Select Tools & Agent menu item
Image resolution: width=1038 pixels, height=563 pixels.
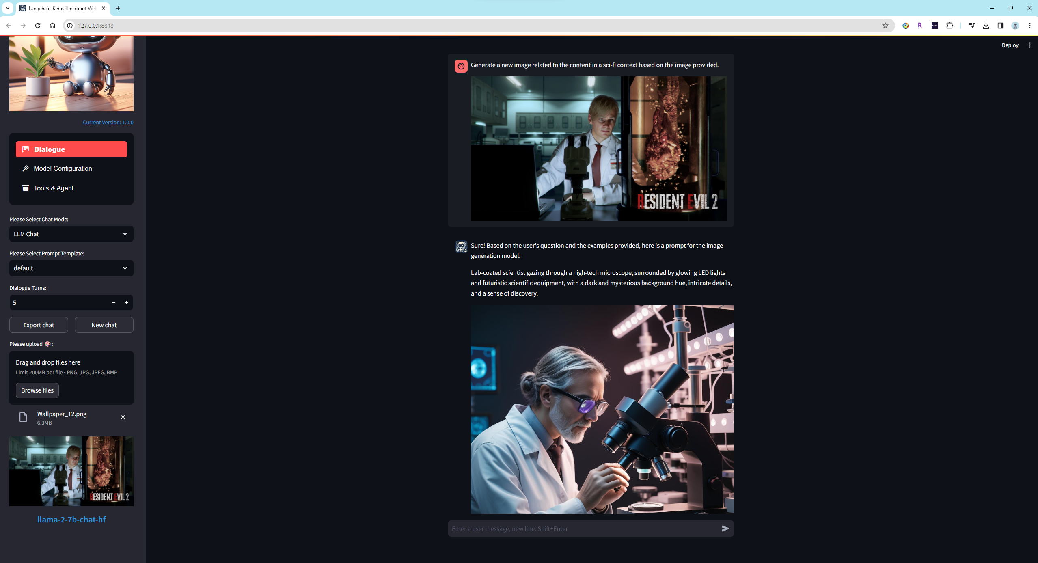click(x=54, y=188)
